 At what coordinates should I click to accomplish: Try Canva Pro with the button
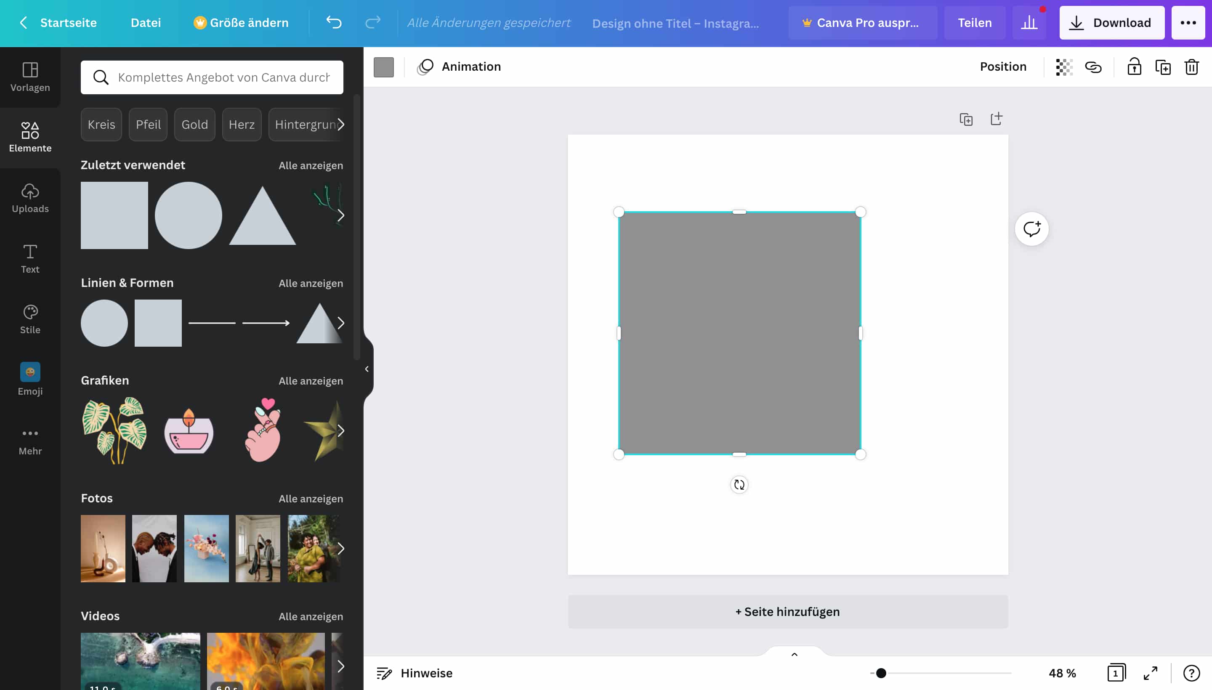coord(863,23)
